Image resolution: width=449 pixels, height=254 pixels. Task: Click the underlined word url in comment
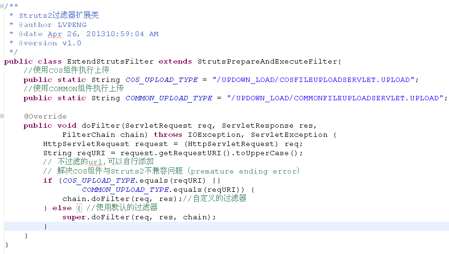96,162
